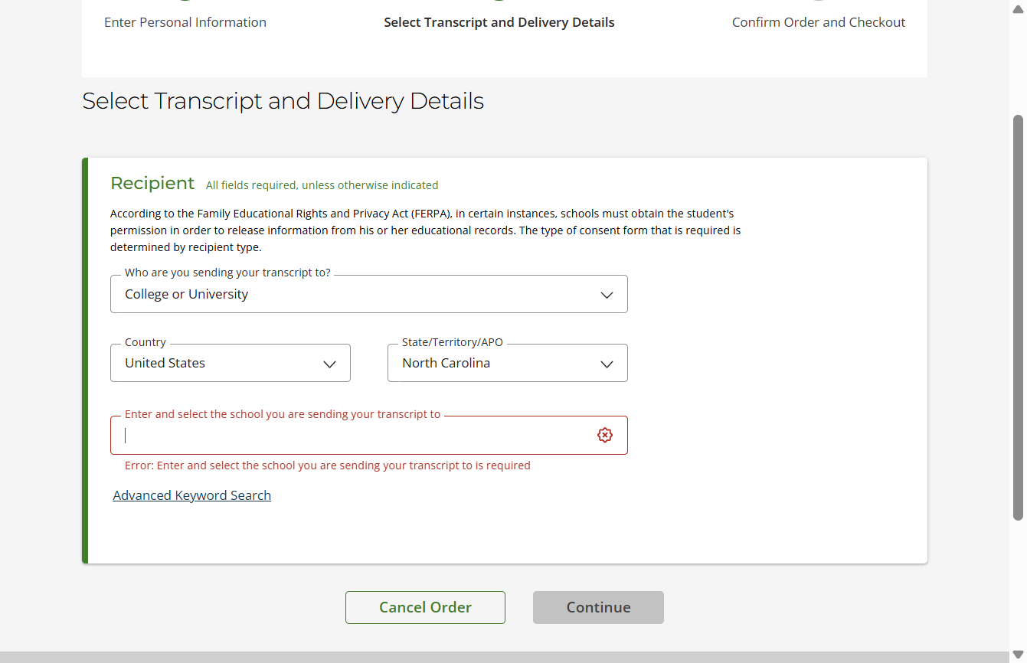Select the Confirm Order and Checkout step
Viewport: 1027px width, 663px height.
point(819,22)
